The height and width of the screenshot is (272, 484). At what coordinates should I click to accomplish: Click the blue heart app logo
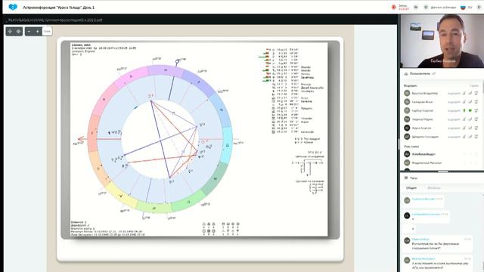tap(13, 7)
